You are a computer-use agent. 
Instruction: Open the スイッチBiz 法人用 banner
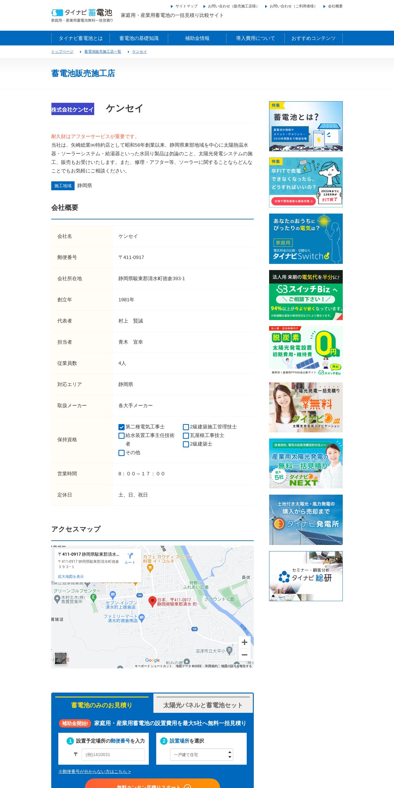[306, 295]
